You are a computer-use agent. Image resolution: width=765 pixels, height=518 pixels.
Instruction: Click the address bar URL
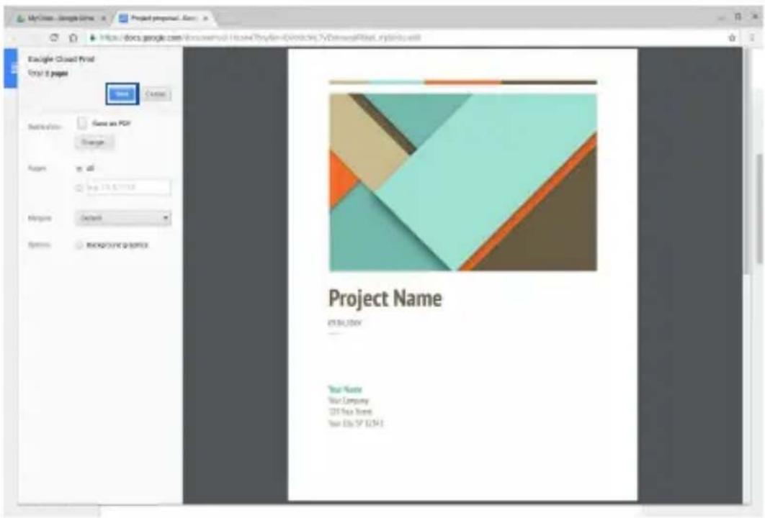tap(259, 37)
